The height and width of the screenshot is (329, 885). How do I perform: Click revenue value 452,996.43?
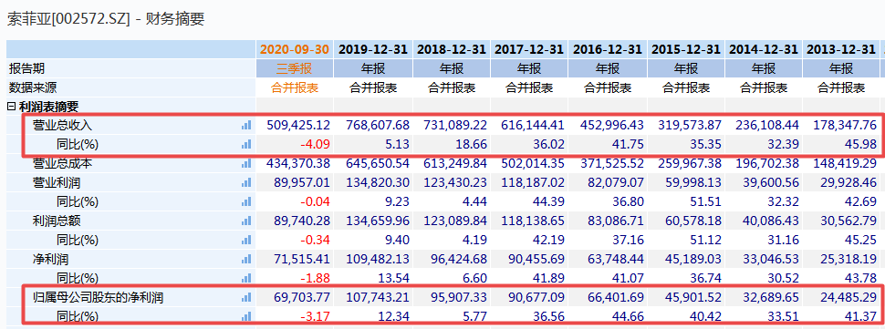[x=612, y=125]
